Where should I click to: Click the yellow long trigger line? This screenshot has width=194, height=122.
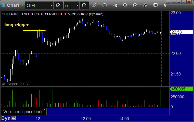pos(34,30)
